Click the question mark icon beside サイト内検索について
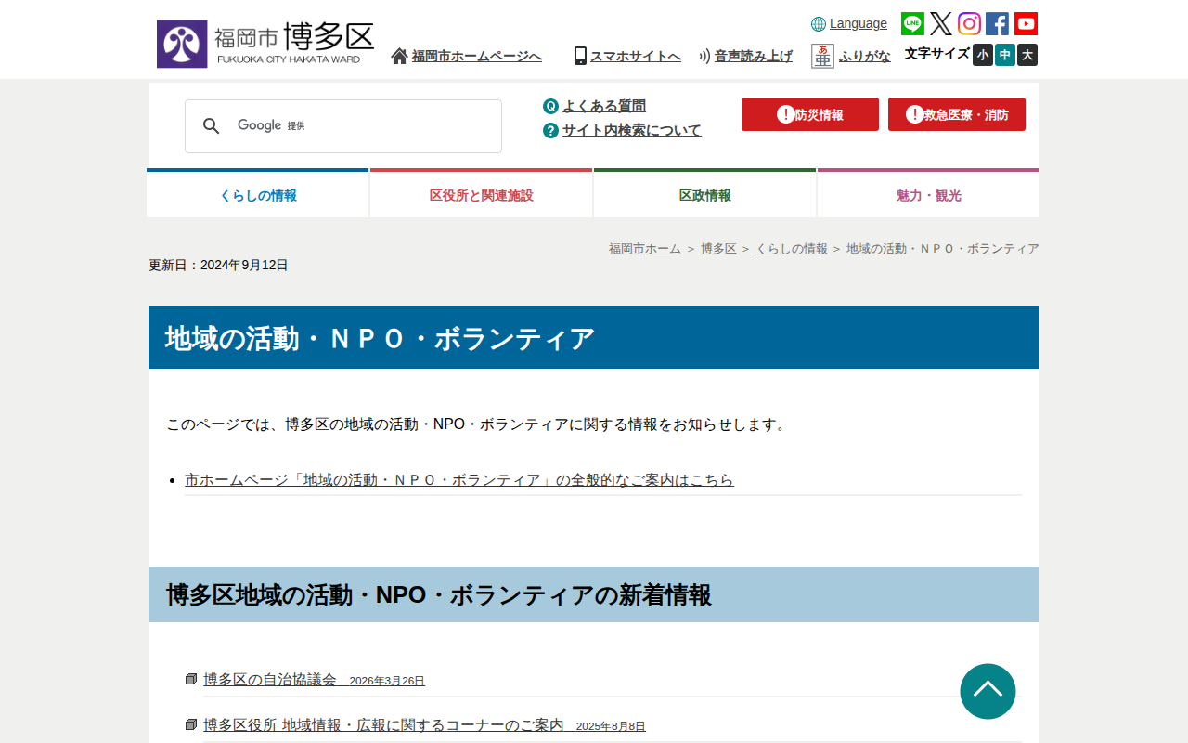 pyautogui.click(x=550, y=130)
